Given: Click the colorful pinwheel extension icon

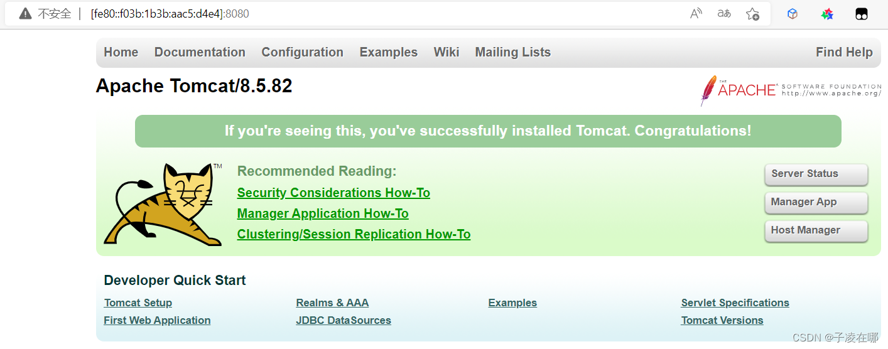Looking at the screenshot, I should 827,14.
